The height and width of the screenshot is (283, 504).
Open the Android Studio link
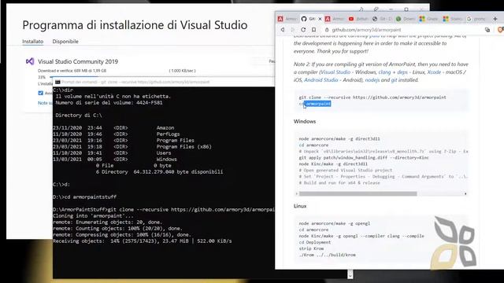coord(321,80)
